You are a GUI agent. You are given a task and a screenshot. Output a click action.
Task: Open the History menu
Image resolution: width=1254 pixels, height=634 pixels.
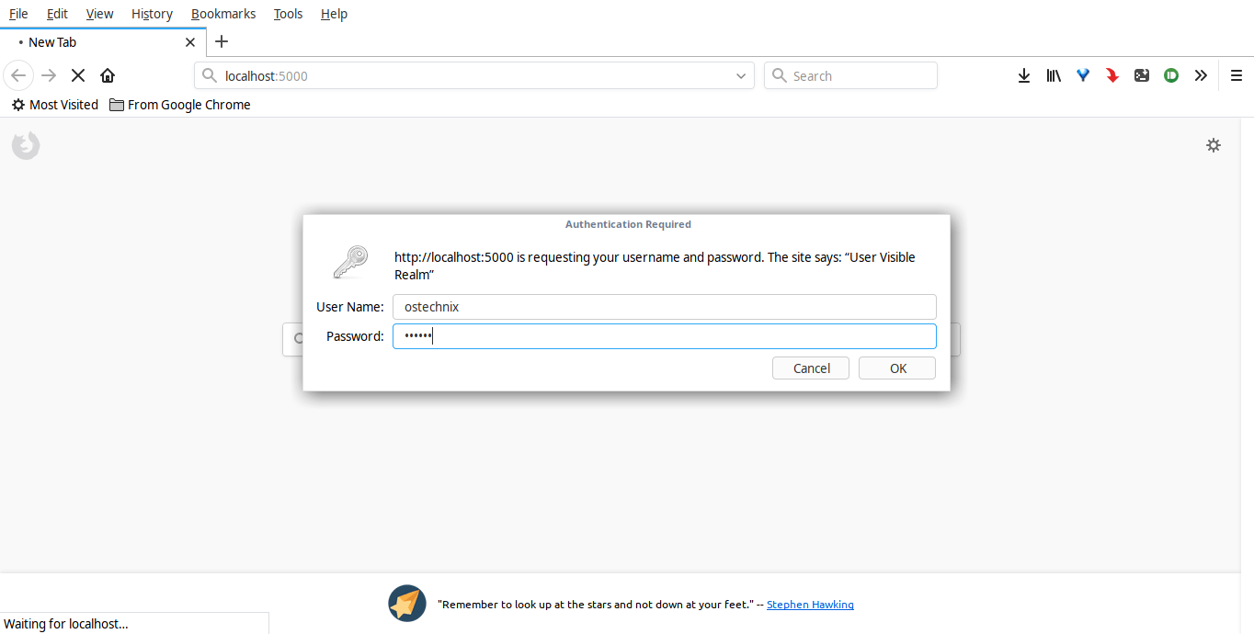152,14
